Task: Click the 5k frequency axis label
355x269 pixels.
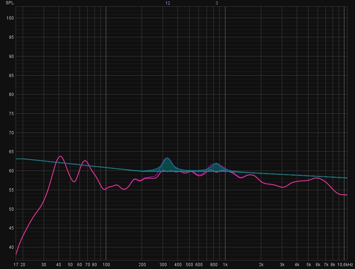Action: 308,265
